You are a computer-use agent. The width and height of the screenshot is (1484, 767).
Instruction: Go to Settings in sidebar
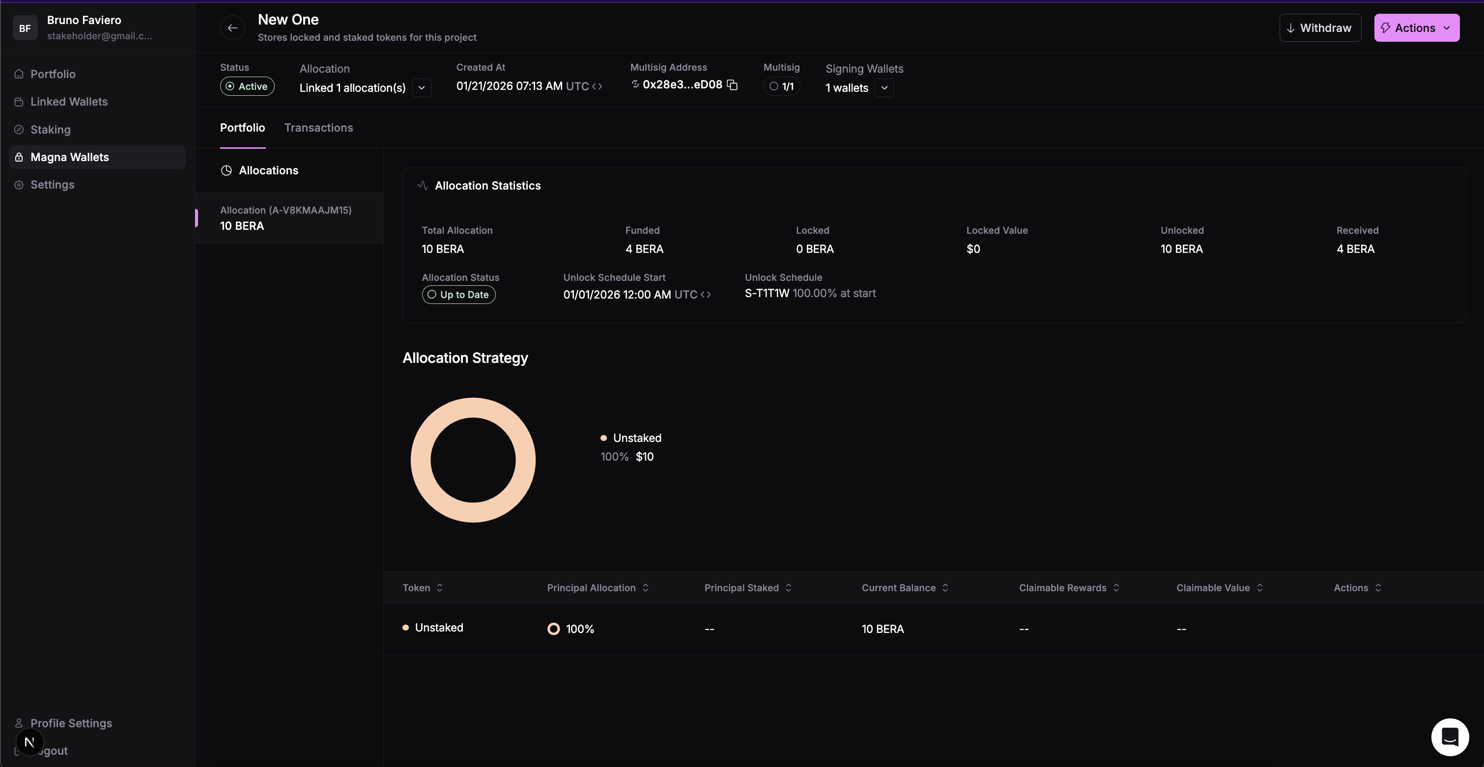click(x=52, y=185)
